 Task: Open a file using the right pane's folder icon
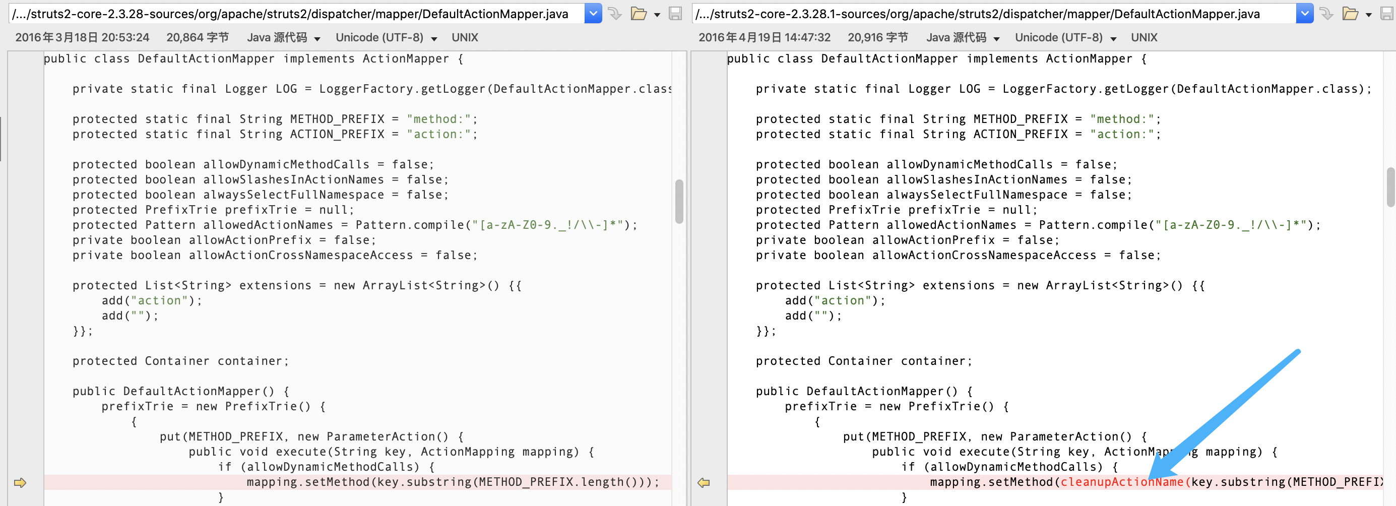(1350, 14)
